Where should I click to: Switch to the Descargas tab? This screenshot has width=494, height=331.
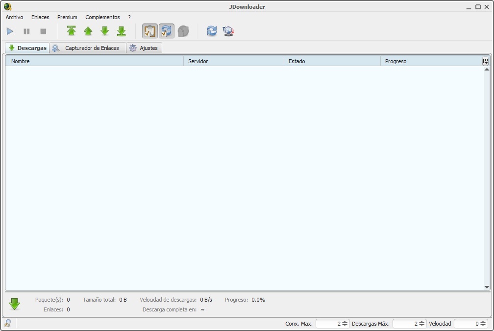[x=27, y=48]
